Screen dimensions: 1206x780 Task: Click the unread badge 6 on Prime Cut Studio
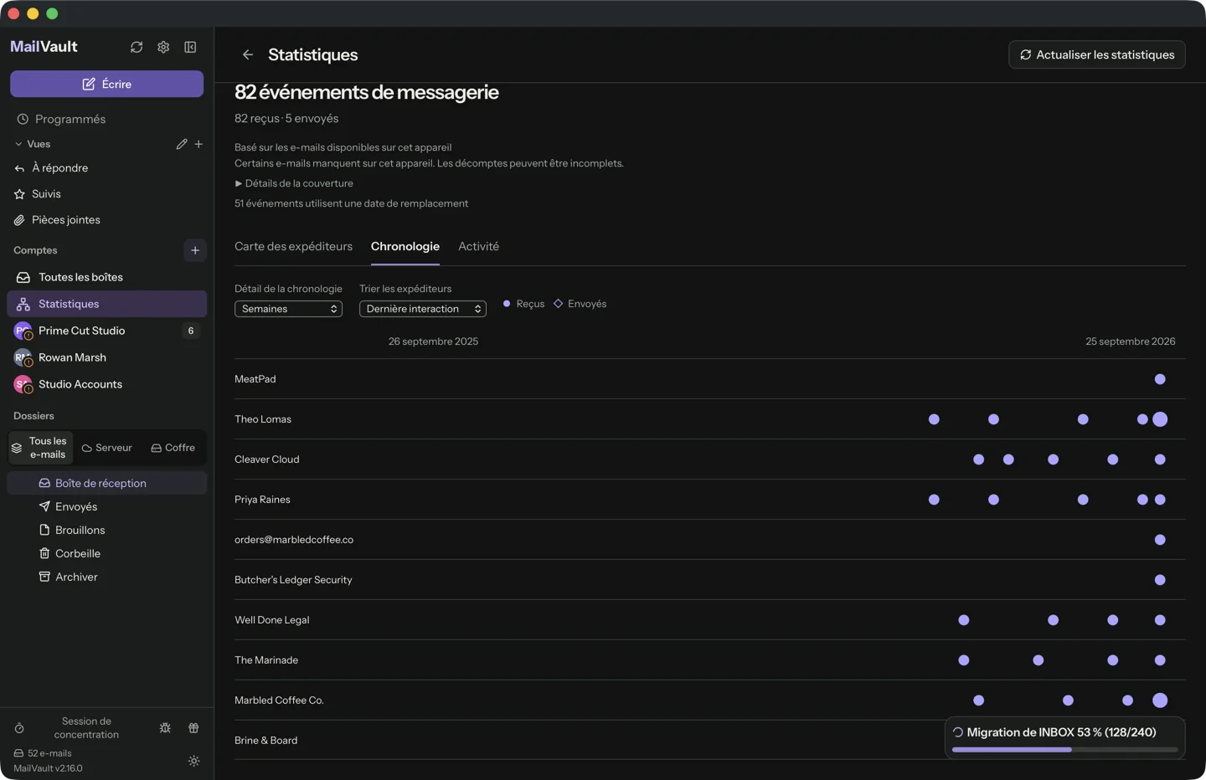[191, 331]
